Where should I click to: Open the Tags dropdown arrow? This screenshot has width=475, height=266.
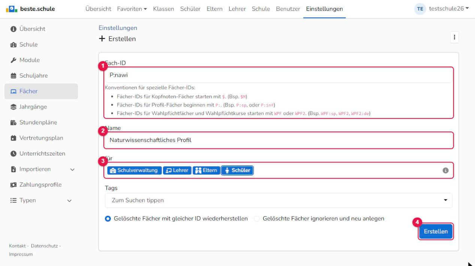click(445, 200)
